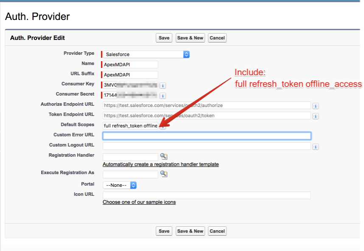Show the Token Endpoint URL info icon

click(x=316, y=116)
